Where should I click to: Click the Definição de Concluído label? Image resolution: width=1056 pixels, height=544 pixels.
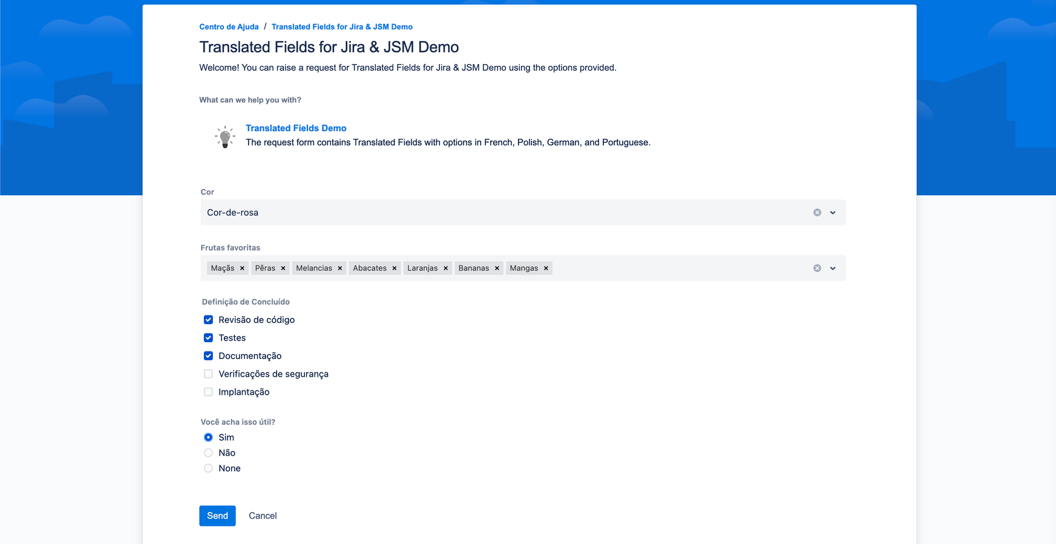coord(246,302)
